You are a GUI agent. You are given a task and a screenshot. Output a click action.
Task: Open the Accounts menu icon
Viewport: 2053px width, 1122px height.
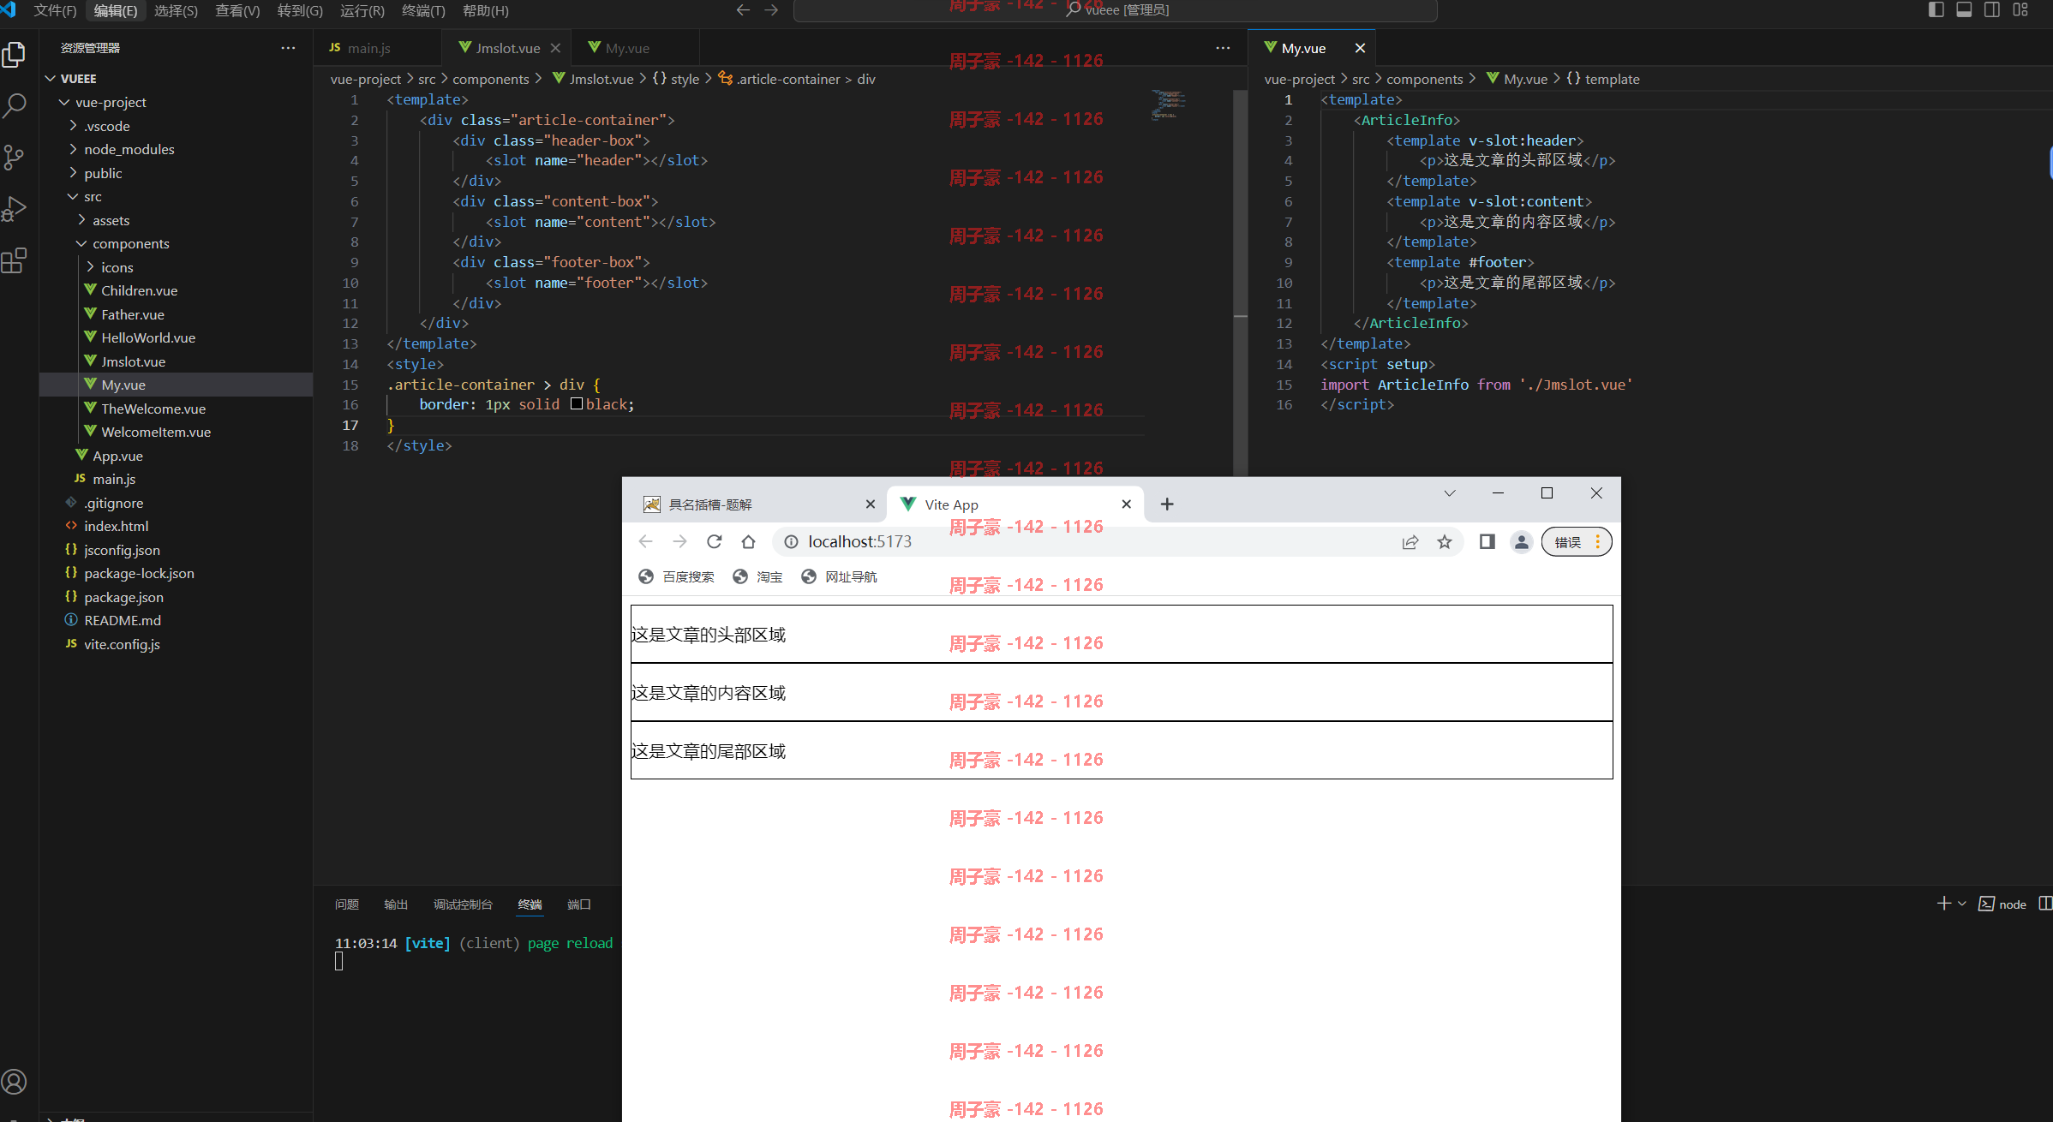(x=15, y=1082)
